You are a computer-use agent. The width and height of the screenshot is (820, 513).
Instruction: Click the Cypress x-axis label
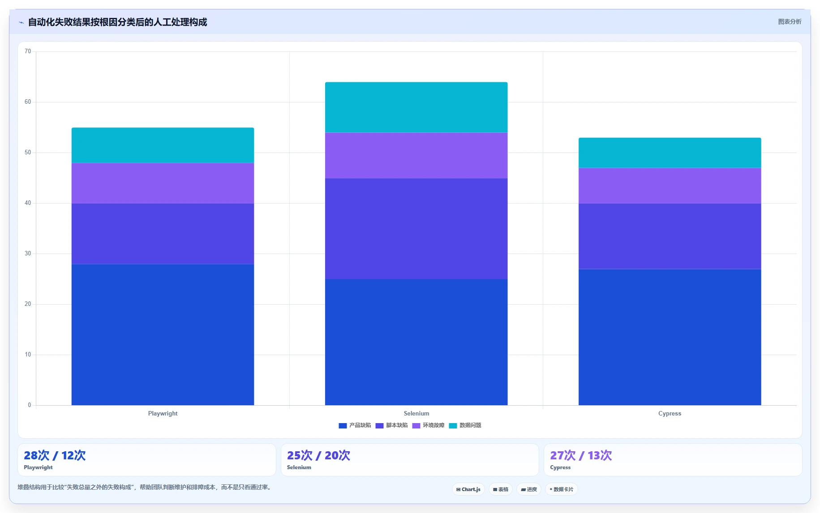(x=670, y=413)
